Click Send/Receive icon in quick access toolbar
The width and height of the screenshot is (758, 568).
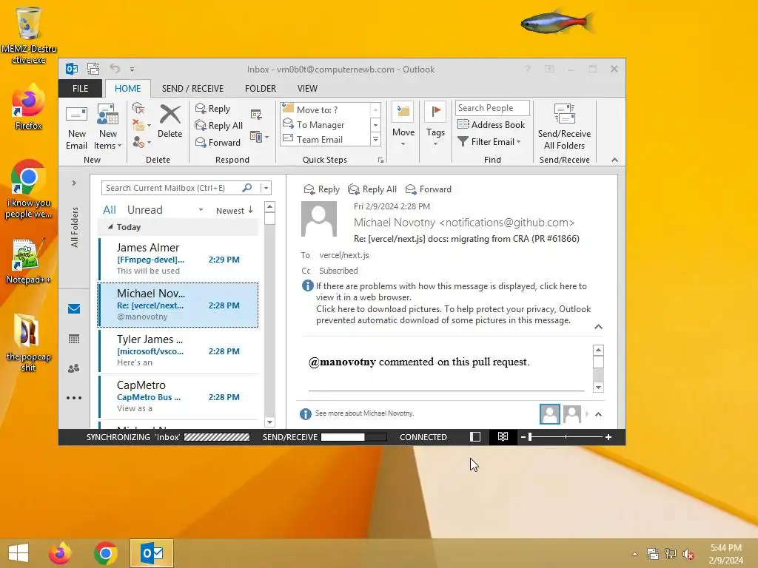point(93,69)
